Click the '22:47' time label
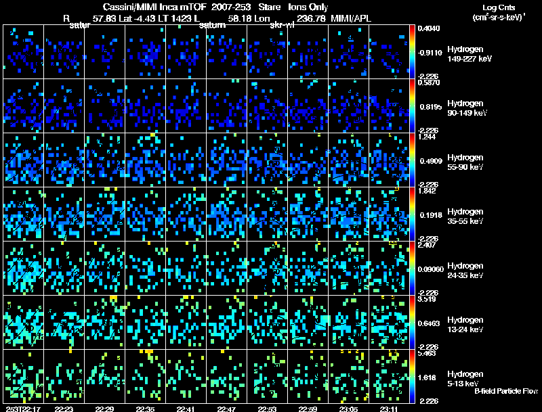The height and width of the screenshot is (412, 542). coord(226,409)
